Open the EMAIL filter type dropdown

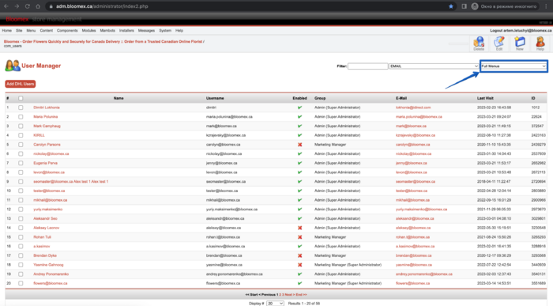coord(434,66)
